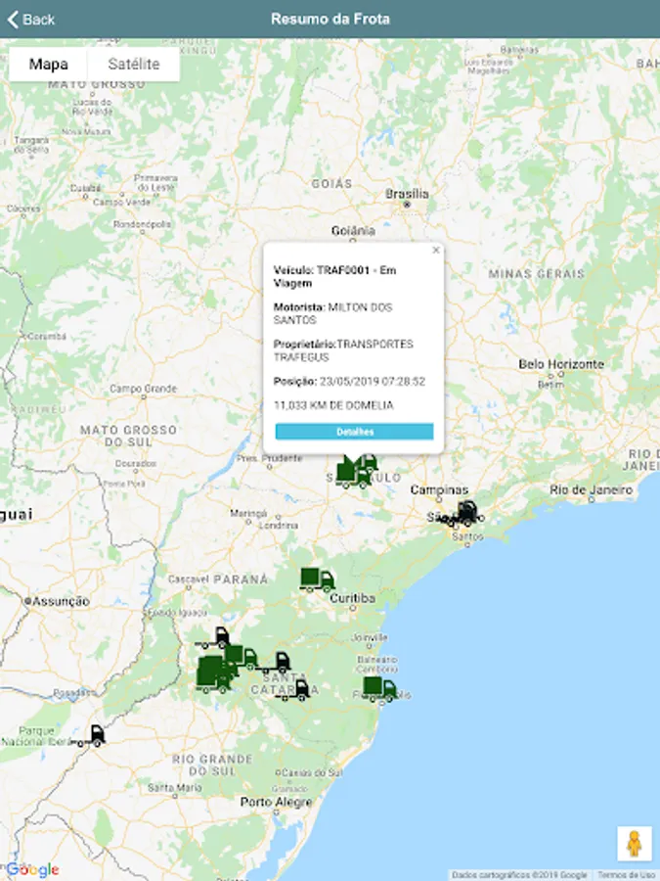The width and height of the screenshot is (660, 881).
Task: Click Porto Alegre label on map
Action: [276, 802]
